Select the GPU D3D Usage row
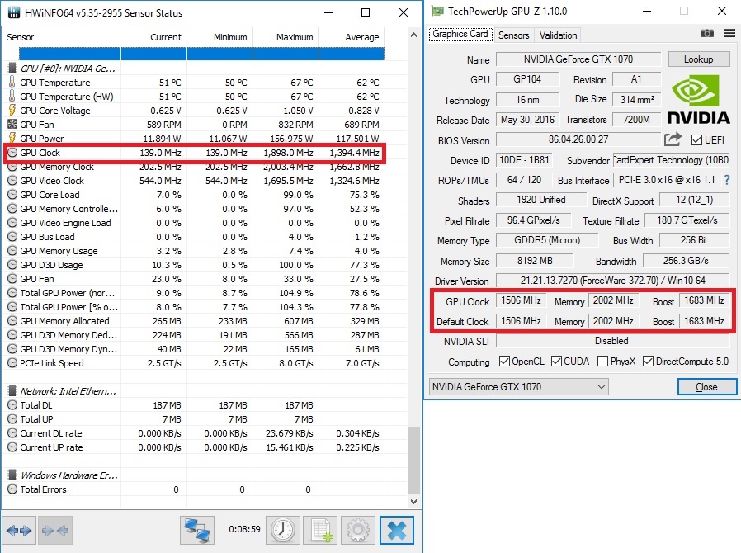This screenshot has height=553, width=741. (194, 265)
